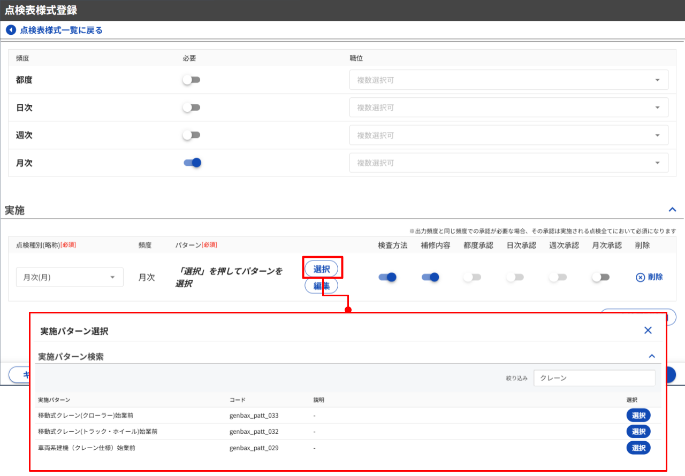Open the 都度 職位 dropdown
The height and width of the screenshot is (476, 685).
[508, 80]
